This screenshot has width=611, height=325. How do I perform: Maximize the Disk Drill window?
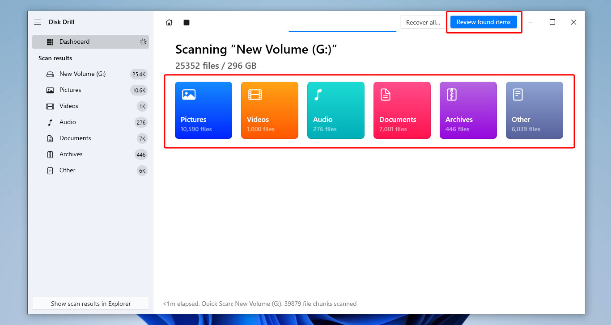552,22
